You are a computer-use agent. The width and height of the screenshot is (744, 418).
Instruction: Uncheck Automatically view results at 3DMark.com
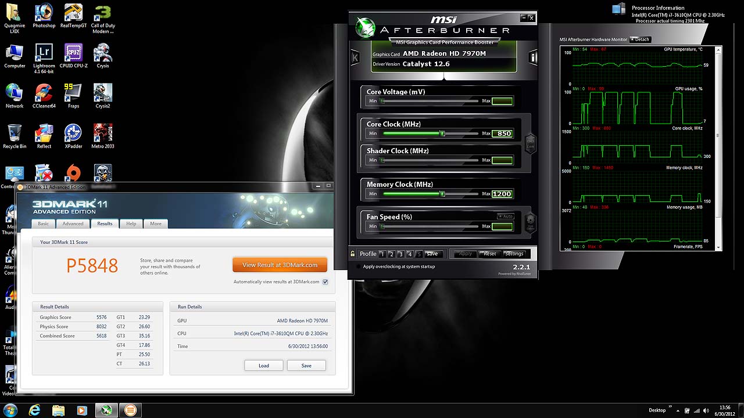[325, 282]
